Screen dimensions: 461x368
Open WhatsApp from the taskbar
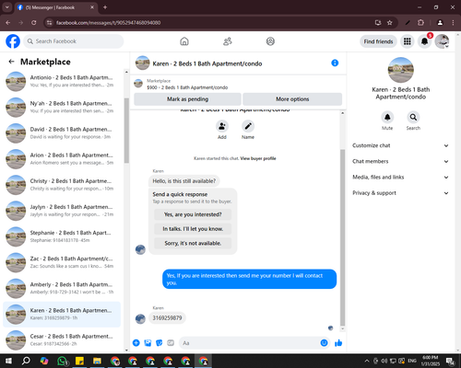[x=63, y=361]
